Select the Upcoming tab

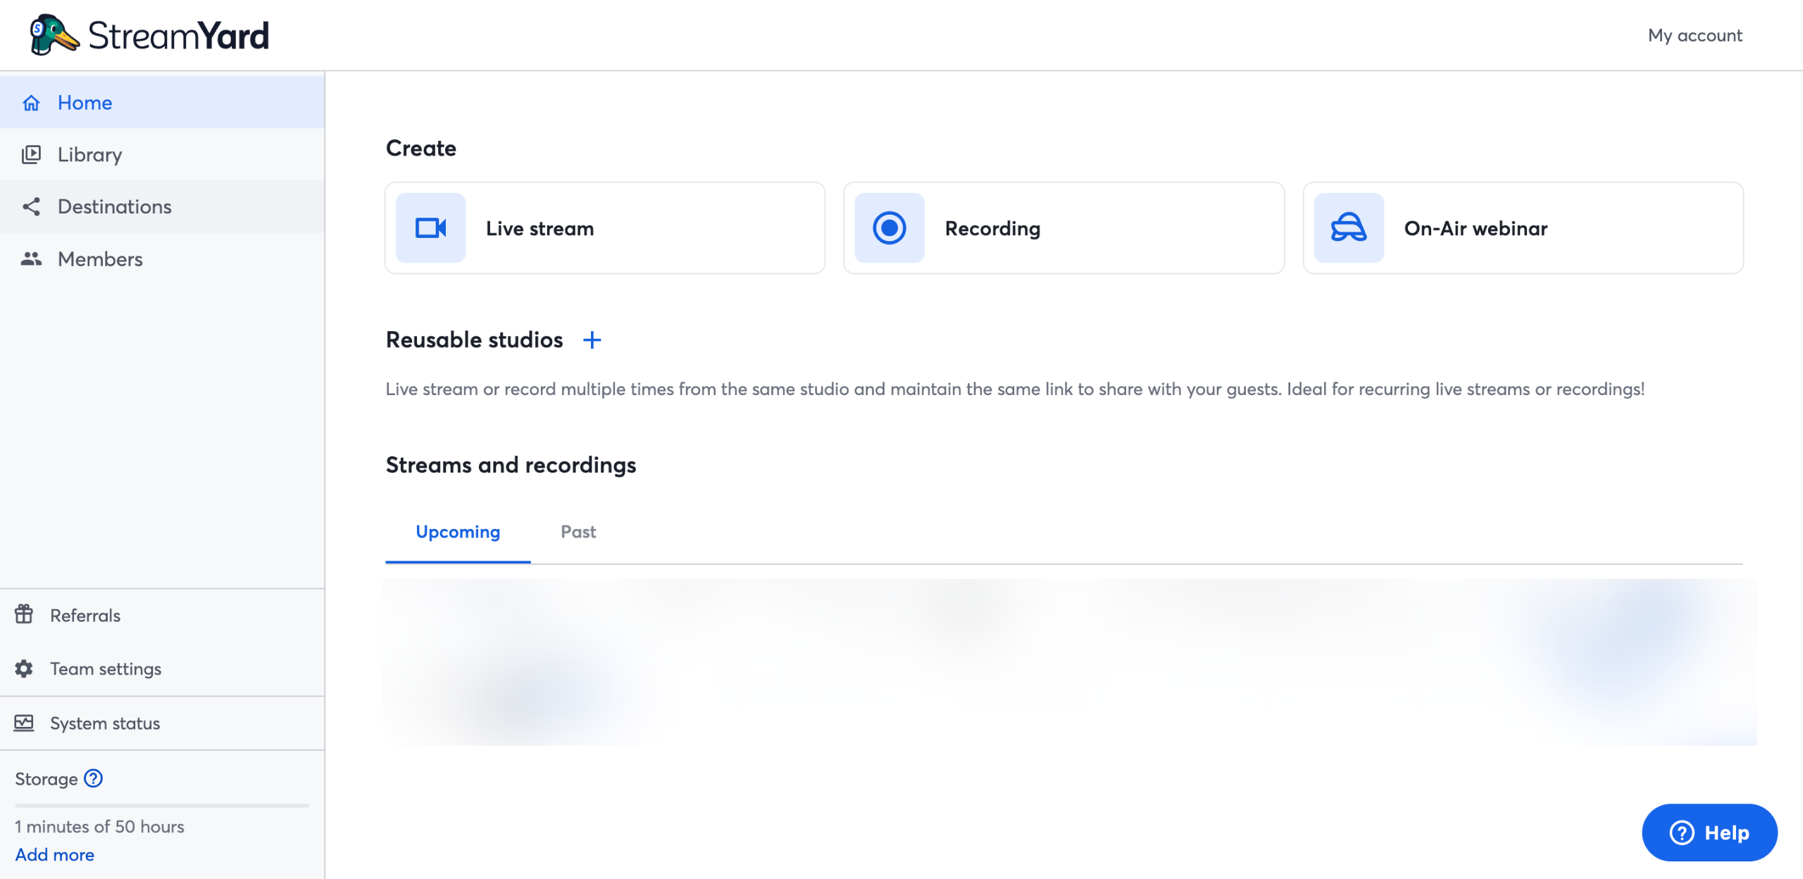click(457, 532)
